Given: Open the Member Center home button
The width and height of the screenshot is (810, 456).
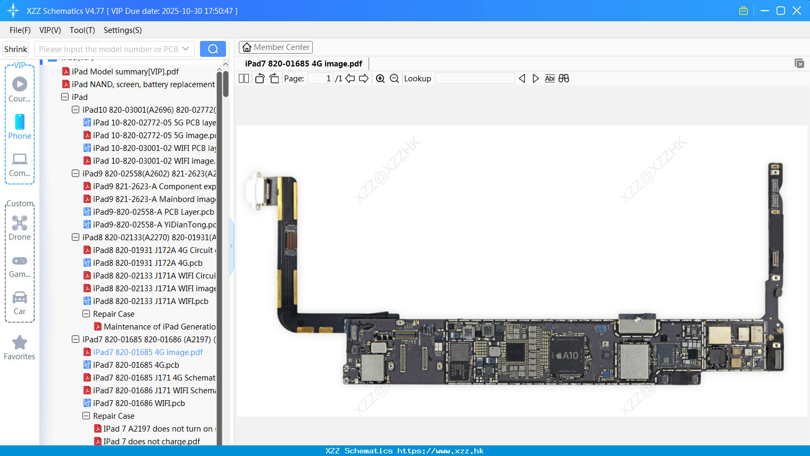Looking at the screenshot, I should (x=275, y=47).
